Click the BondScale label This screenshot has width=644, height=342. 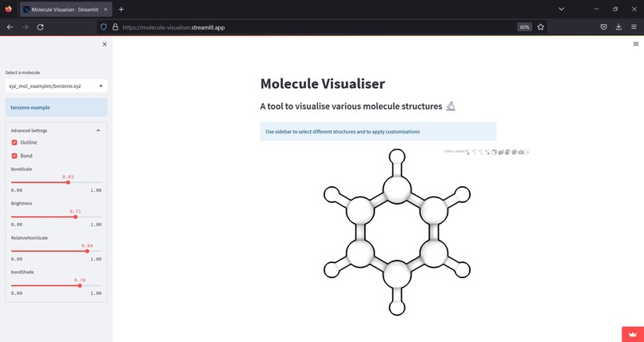point(22,169)
